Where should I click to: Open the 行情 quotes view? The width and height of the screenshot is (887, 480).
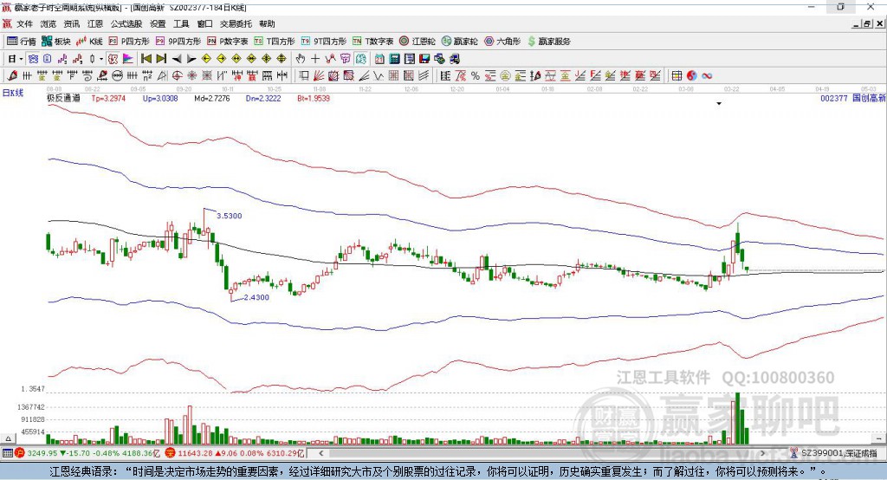22,42
